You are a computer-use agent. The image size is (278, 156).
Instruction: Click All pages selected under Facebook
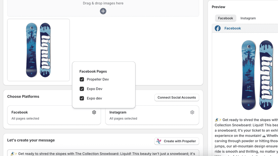tap(25, 119)
